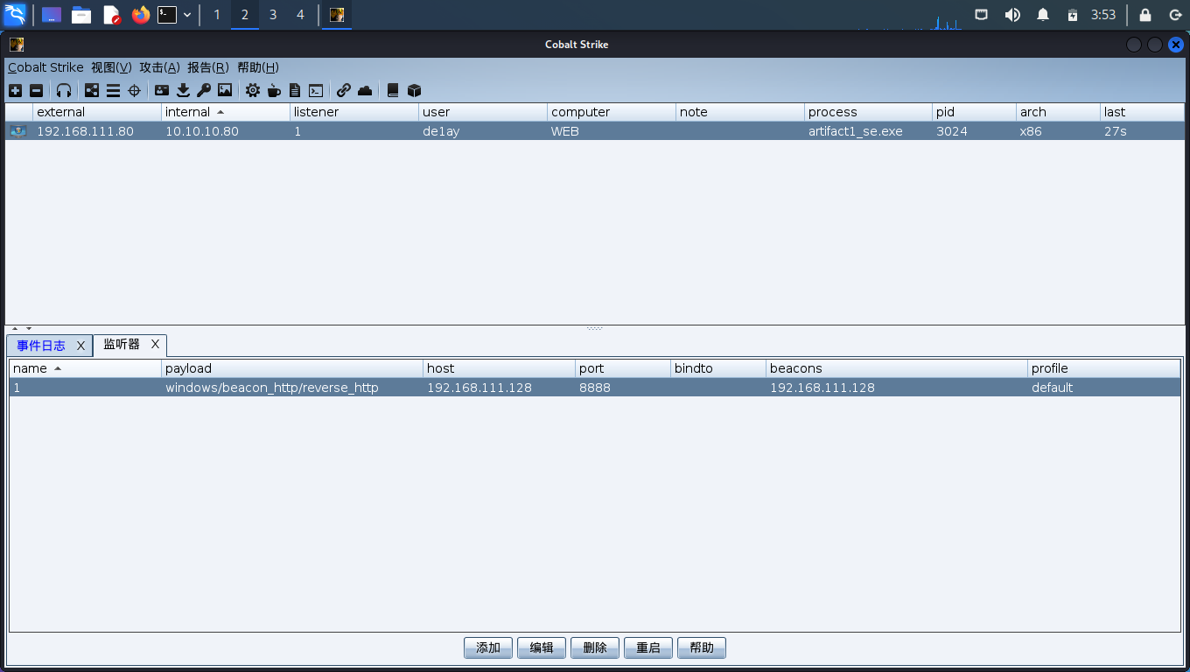Click the gear icon to generate executable

(253, 90)
